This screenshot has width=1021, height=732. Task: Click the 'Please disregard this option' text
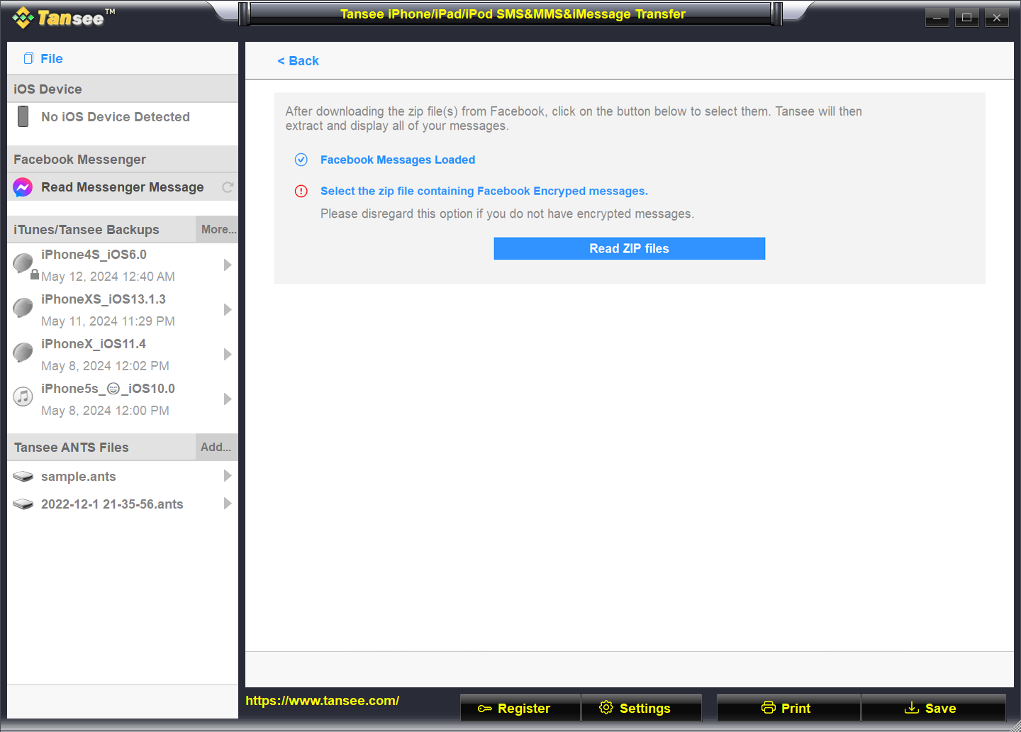coord(507,213)
